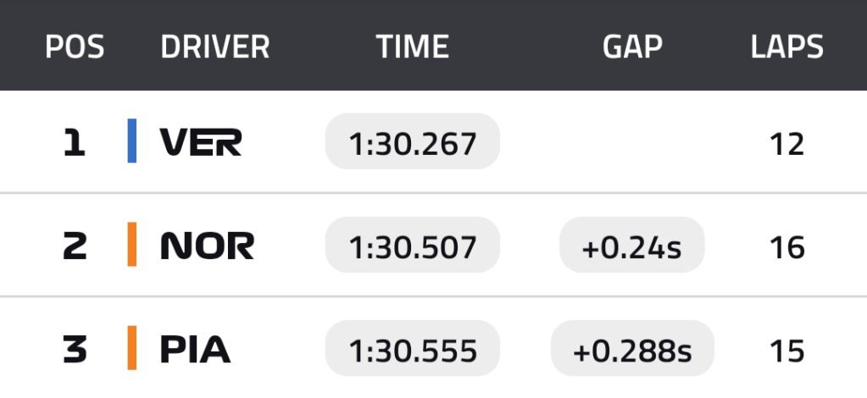Select the TIME column header
The image size is (867, 398).
413,47
